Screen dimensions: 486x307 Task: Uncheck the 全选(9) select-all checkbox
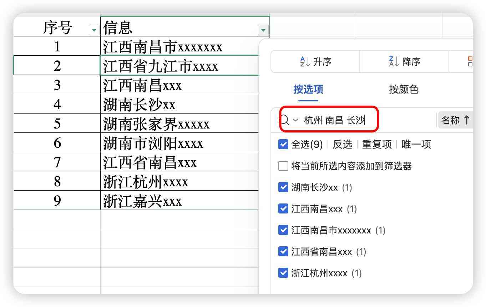pos(283,144)
